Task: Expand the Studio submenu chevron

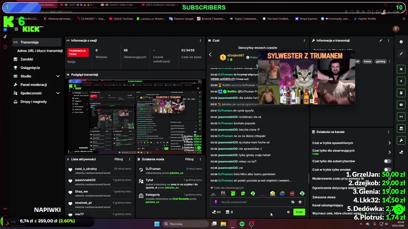Action: 58,76
